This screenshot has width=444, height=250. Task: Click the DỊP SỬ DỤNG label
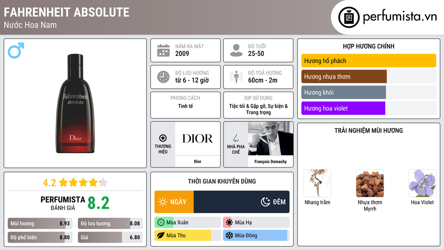point(258,98)
